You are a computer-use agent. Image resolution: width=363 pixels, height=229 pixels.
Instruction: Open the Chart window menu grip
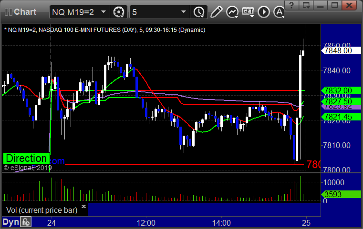[x=8, y=12]
